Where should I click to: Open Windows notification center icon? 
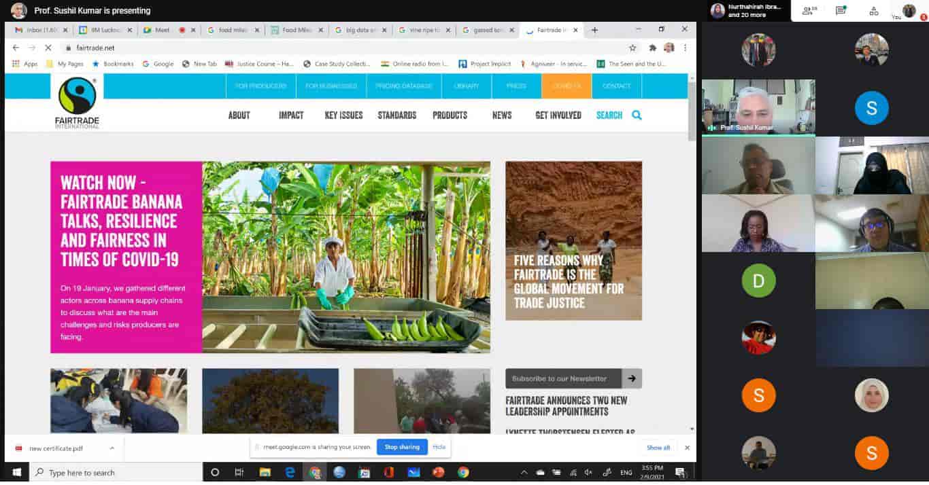(x=680, y=472)
